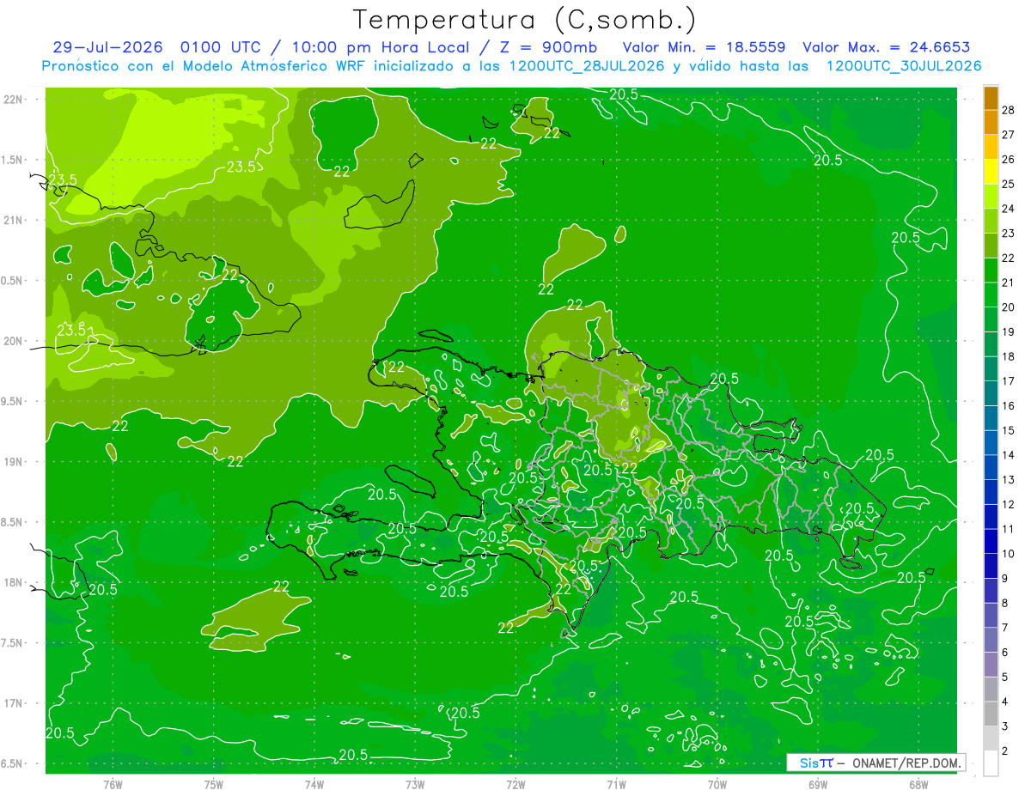Click the "21N" latitude axis label
1031x796 pixels.
13,220
